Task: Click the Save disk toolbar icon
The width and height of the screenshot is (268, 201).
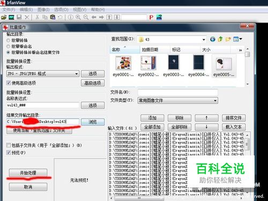Action: pyautogui.click(x=19, y=17)
